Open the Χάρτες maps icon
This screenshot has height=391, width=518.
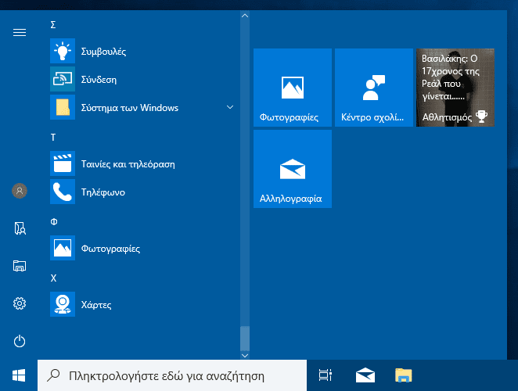tap(63, 304)
